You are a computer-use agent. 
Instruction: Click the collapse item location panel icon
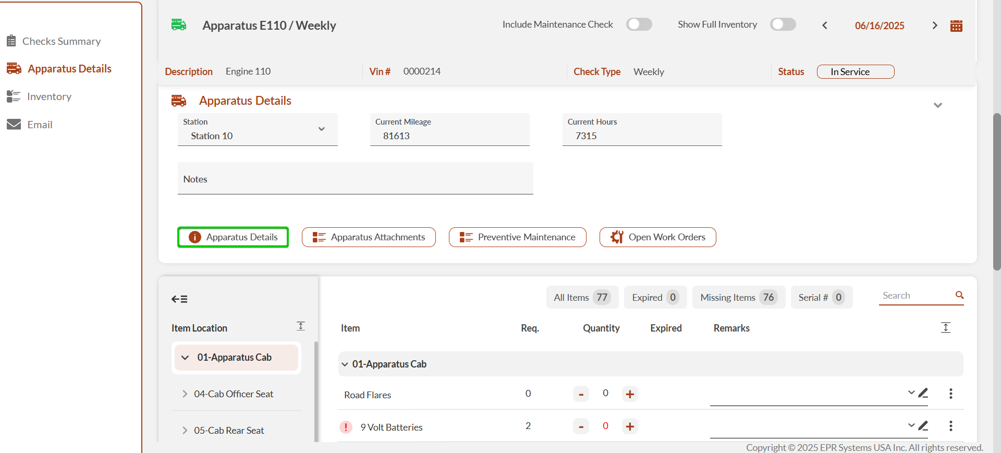tap(179, 299)
